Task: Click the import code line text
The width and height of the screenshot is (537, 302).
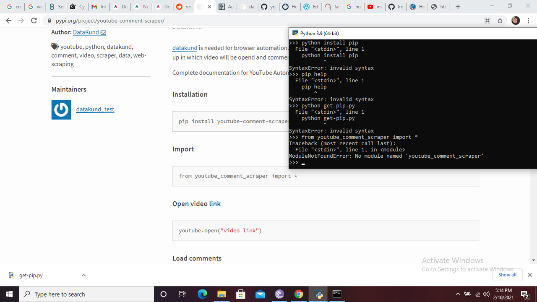Action: coord(238,176)
